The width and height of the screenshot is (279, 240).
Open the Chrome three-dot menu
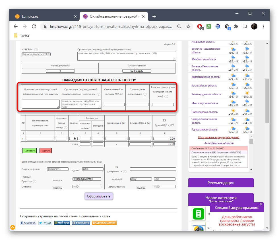[263, 26]
